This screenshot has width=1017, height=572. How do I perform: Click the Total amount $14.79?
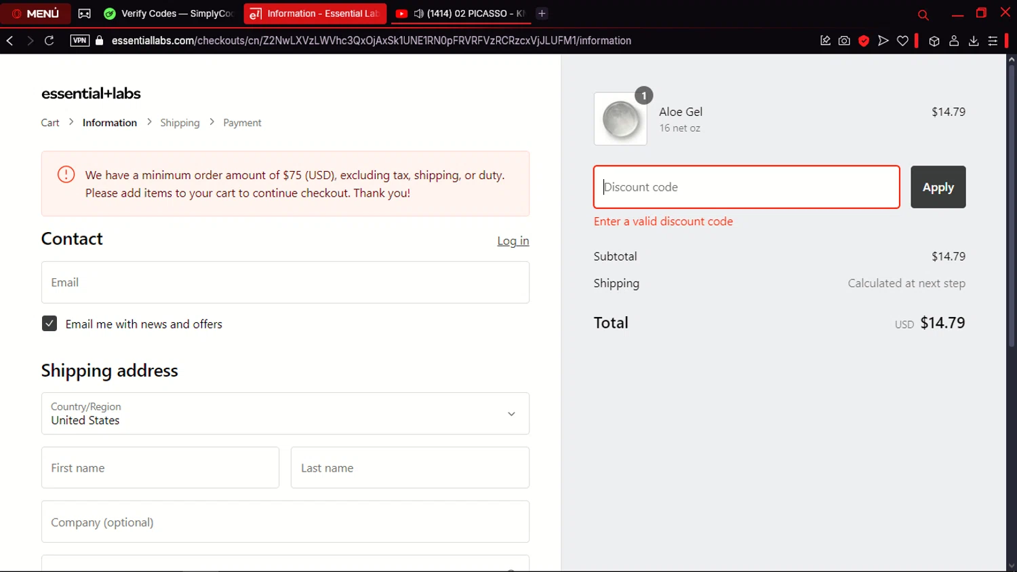[x=942, y=323]
